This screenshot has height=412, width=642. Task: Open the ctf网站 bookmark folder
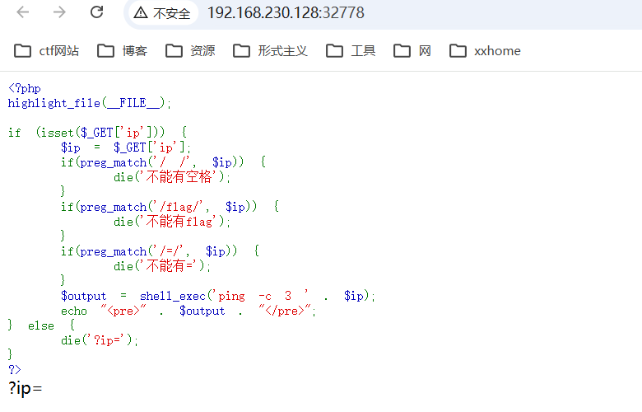coord(47,51)
